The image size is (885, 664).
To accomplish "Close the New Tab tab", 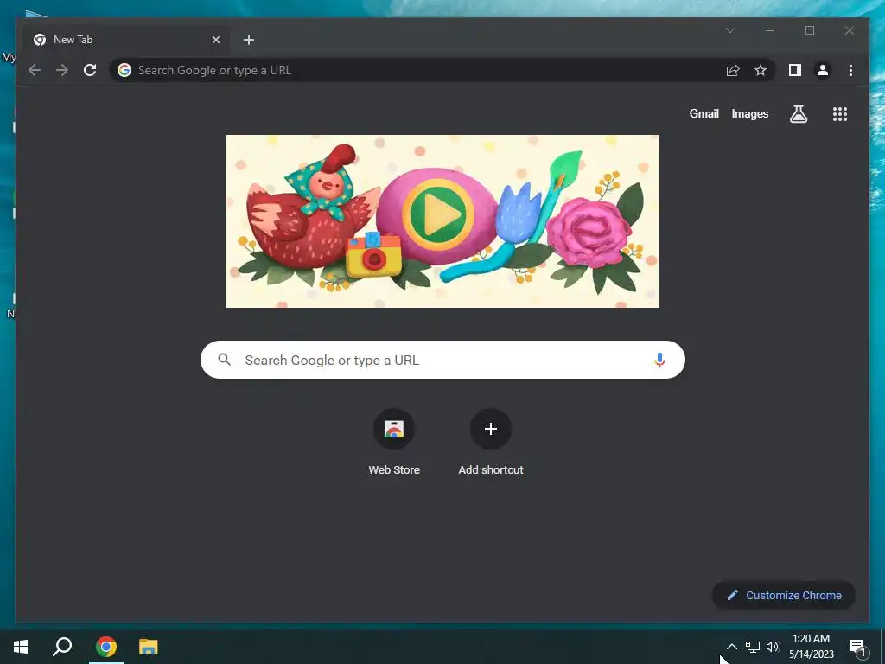I will pyautogui.click(x=215, y=40).
